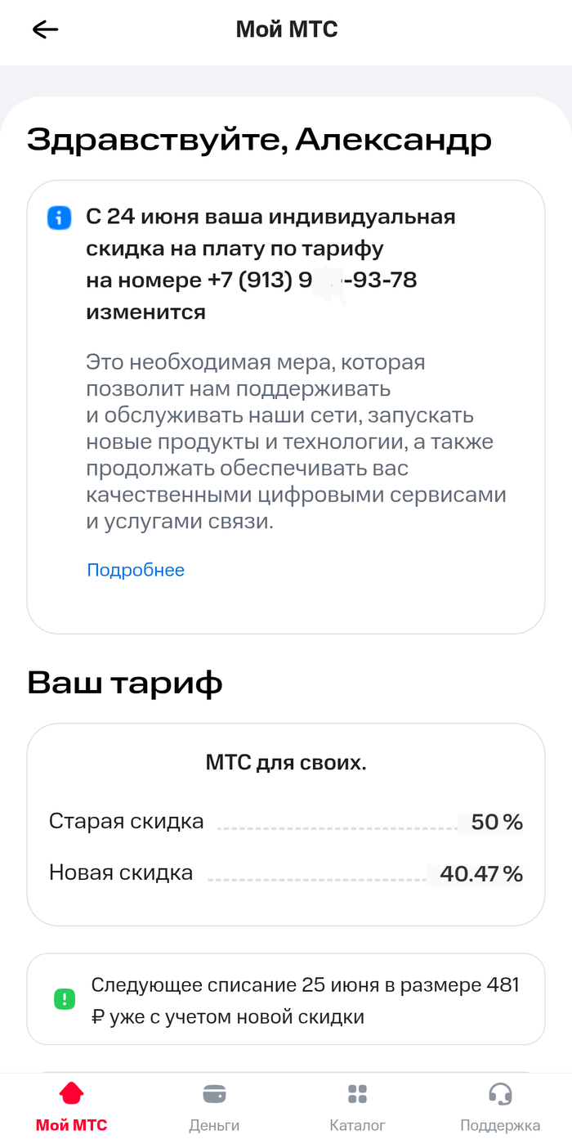This screenshot has width=572, height=1148.
Task: Tap the "Старая скидка" label
Action: (127, 821)
